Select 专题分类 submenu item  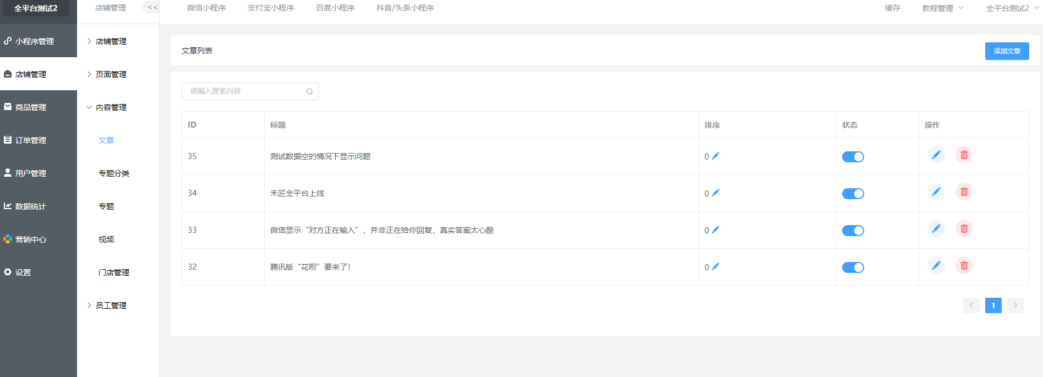tap(114, 173)
